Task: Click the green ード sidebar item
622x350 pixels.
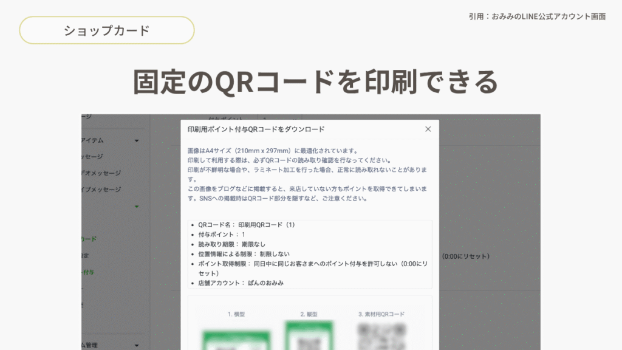Action: point(89,239)
